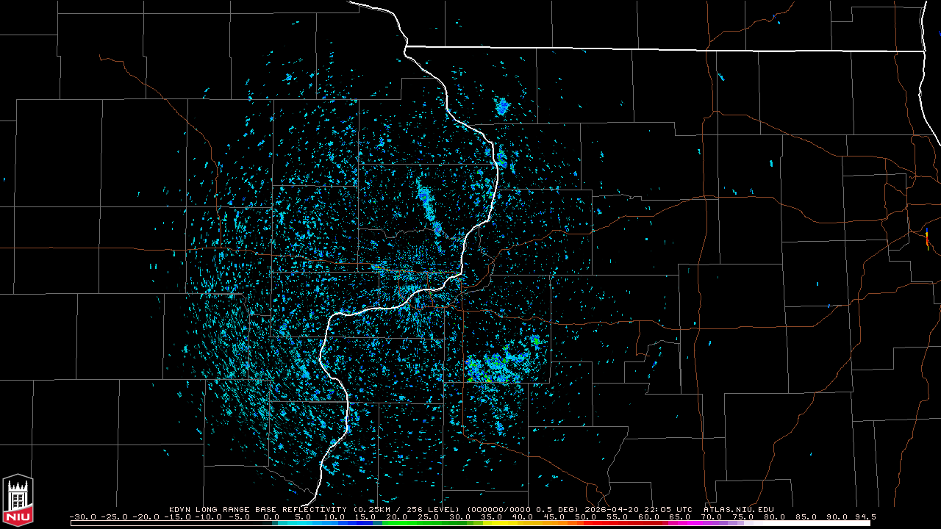The width and height of the screenshot is (941, 529).
Task: Click the '-30.0' scale label
Action: [x=83, y=517]
